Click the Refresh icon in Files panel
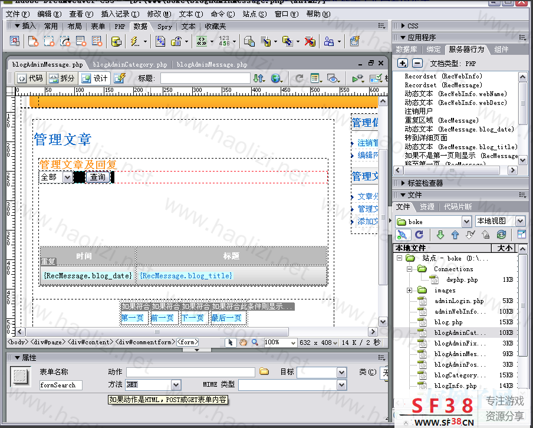The image size is (533, 428). (419, 235)
